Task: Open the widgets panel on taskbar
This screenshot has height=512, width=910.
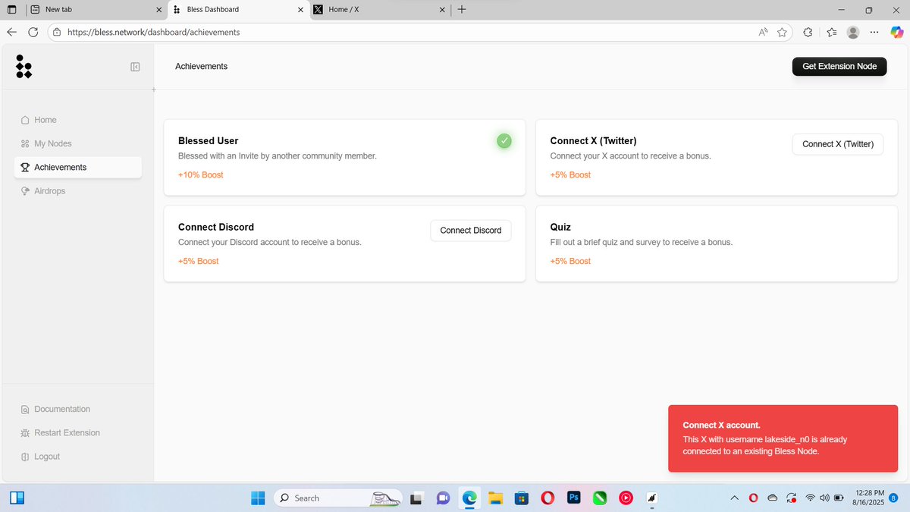Action: (17, 498)
